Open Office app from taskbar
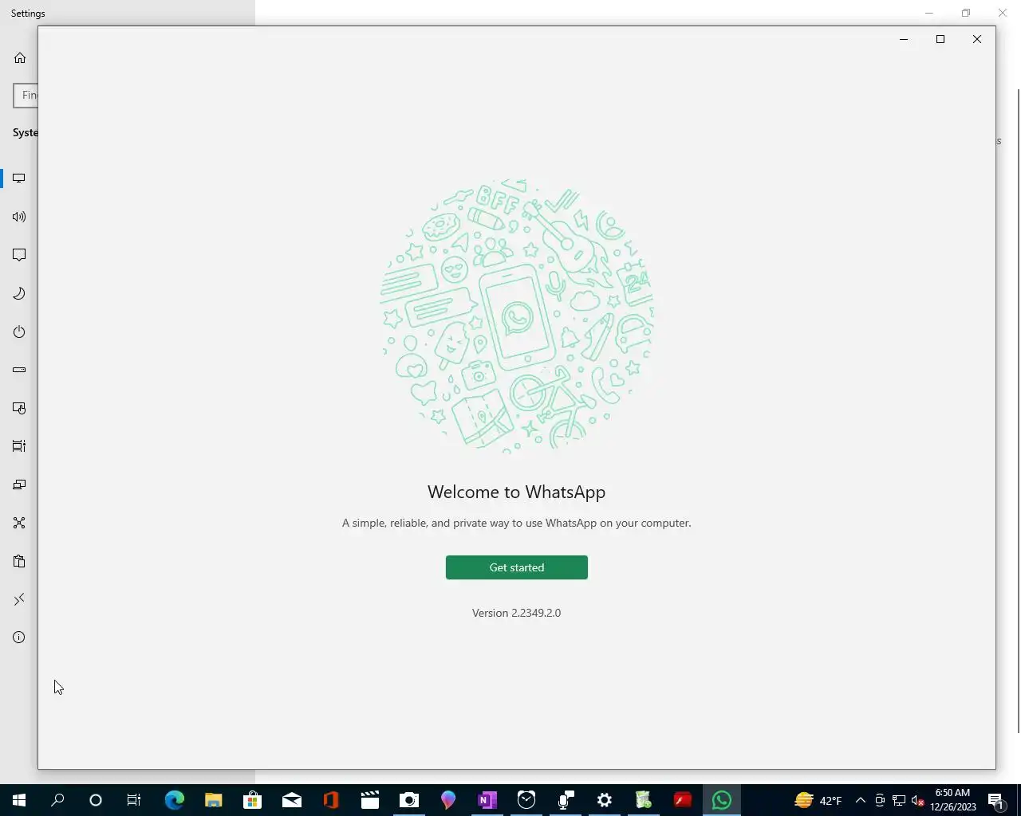Screen dimensions: 1021x816 [330, 800]
